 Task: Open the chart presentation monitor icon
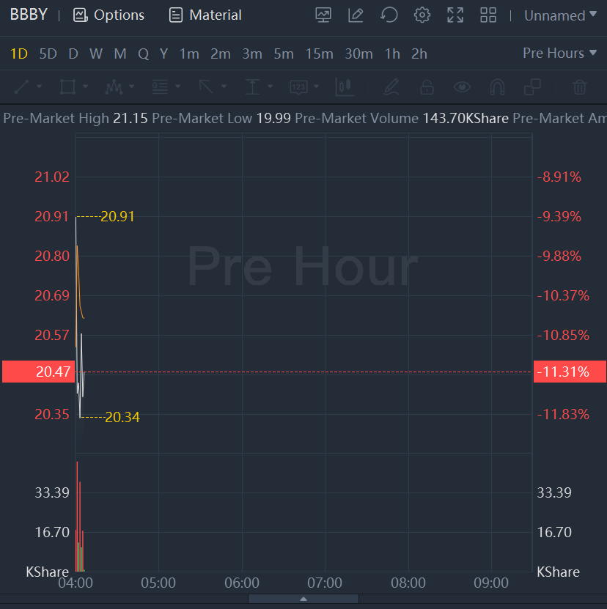tap(323, 15)
